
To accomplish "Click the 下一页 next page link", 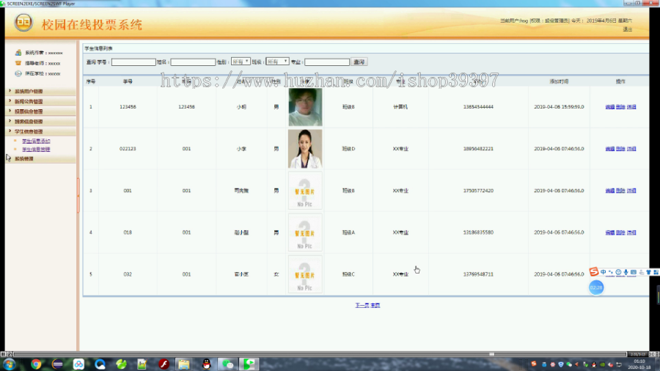I will (x=362, y=306).
